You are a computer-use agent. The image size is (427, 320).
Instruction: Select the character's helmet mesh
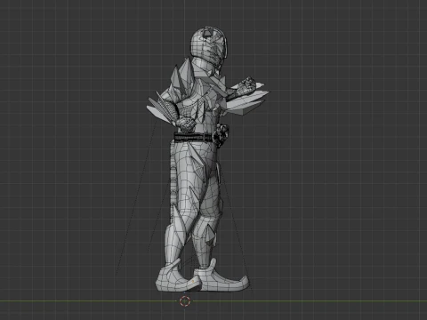point(210,44)
